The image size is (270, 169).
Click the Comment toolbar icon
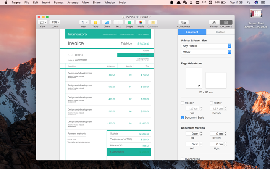coord(153,22)
